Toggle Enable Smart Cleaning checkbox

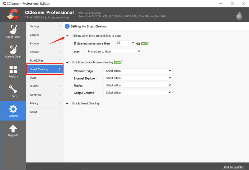(x=68, y=103)
